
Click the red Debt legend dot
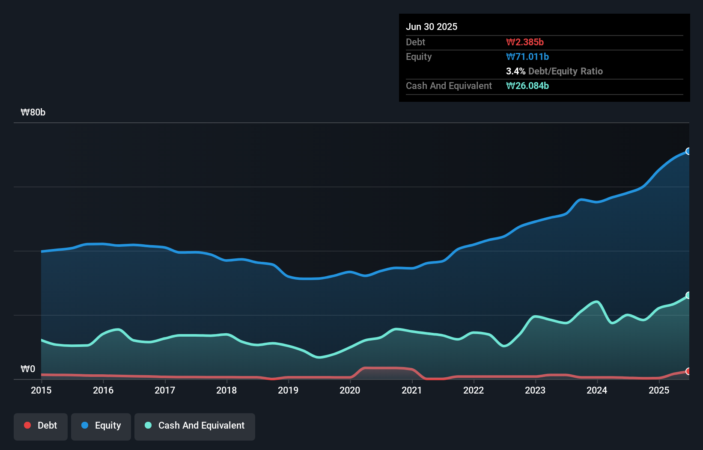[27, 425]
